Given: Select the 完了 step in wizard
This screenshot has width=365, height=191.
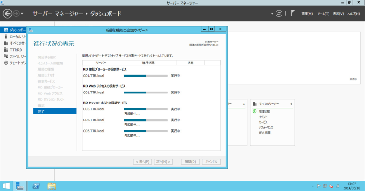Looking at the screenshot, I should (x=55, y=111).
